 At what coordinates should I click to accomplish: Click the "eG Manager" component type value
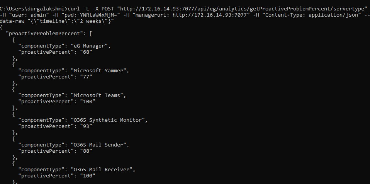[x=89, y=46]
